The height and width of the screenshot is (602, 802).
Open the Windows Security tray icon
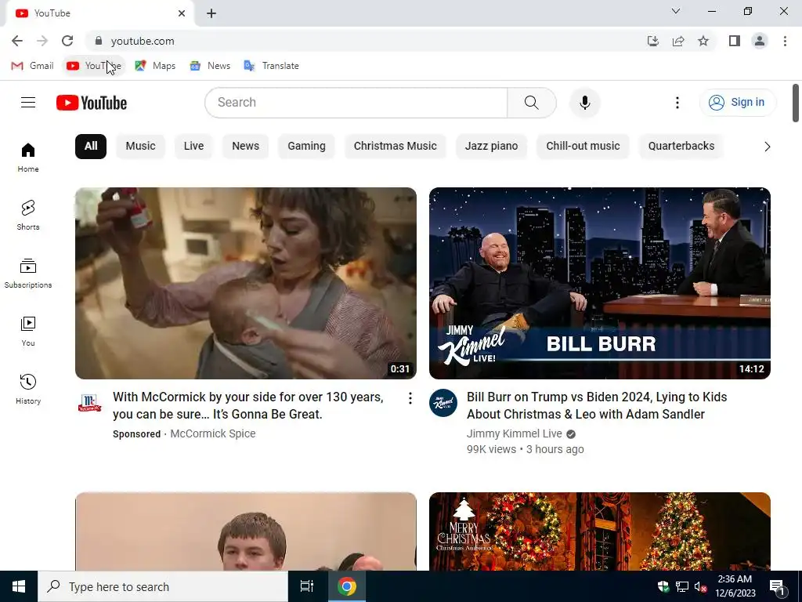[x=663, y=586]
